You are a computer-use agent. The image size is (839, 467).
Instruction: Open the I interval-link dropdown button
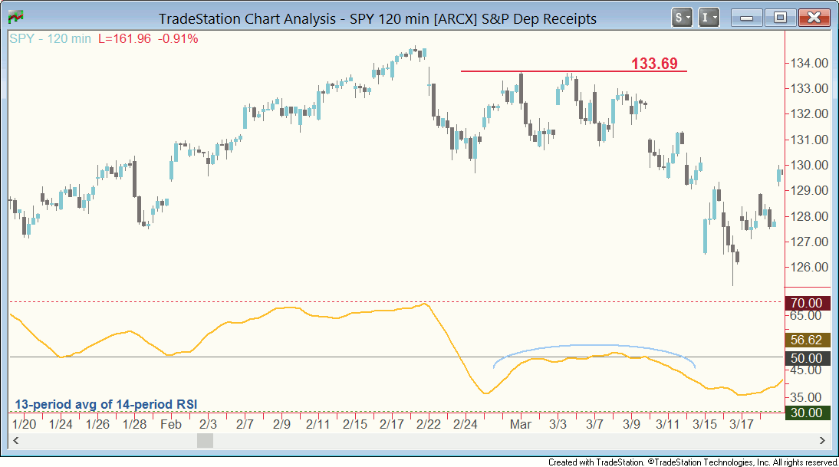pyautogui.click(x=709, y=17)
